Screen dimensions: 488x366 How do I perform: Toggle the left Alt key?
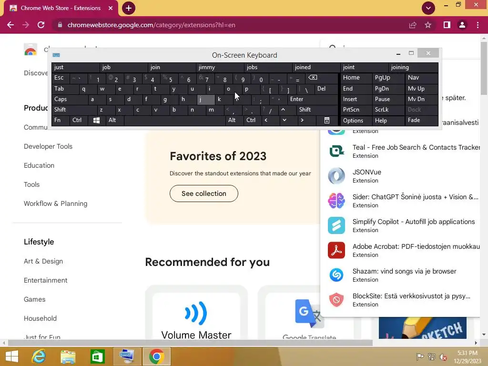coord(115,120)
